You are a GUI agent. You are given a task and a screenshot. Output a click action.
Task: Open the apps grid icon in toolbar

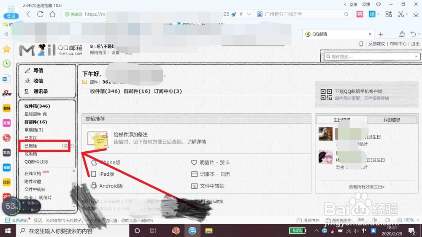click(389, 14)
